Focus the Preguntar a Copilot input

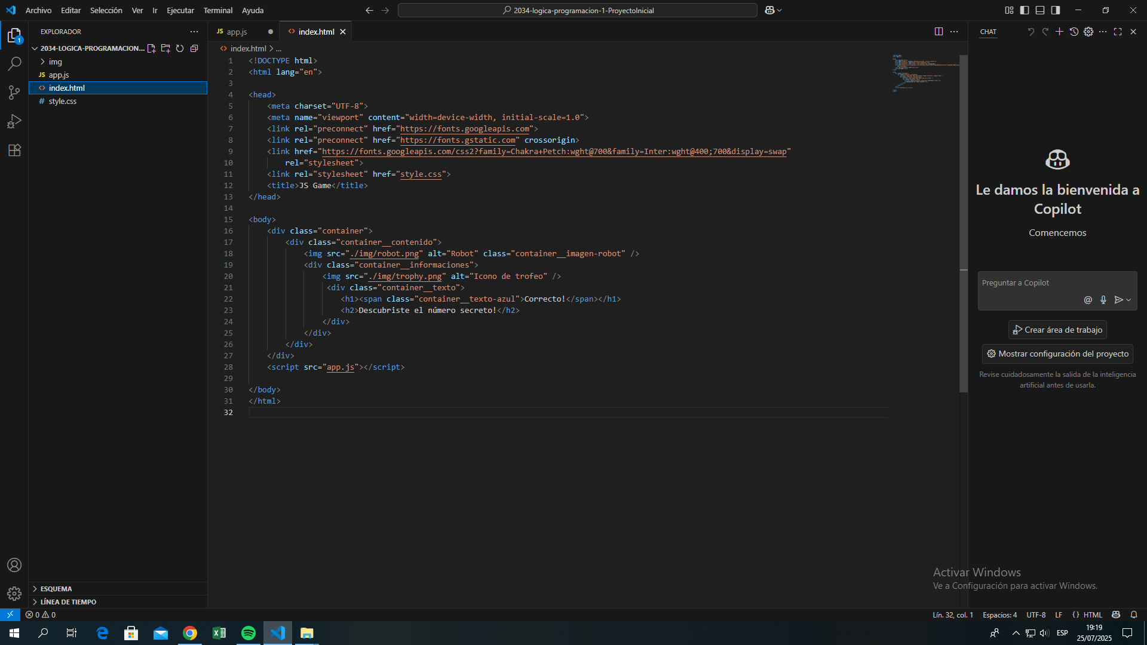1057,283
